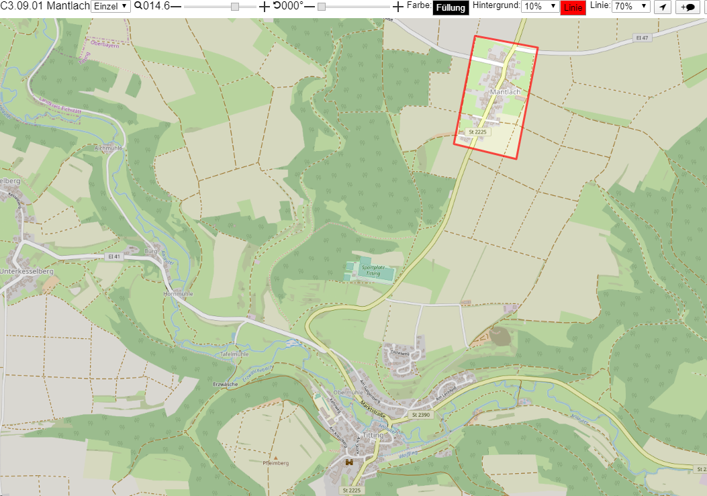The image size is (707, 496).
Task: Click the zoom slider handle
Action: (235, 7)
